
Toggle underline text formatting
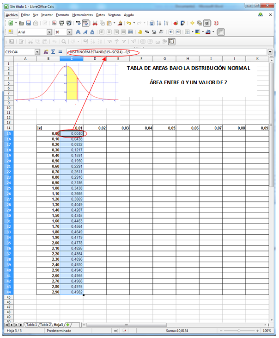pos(92,32)
